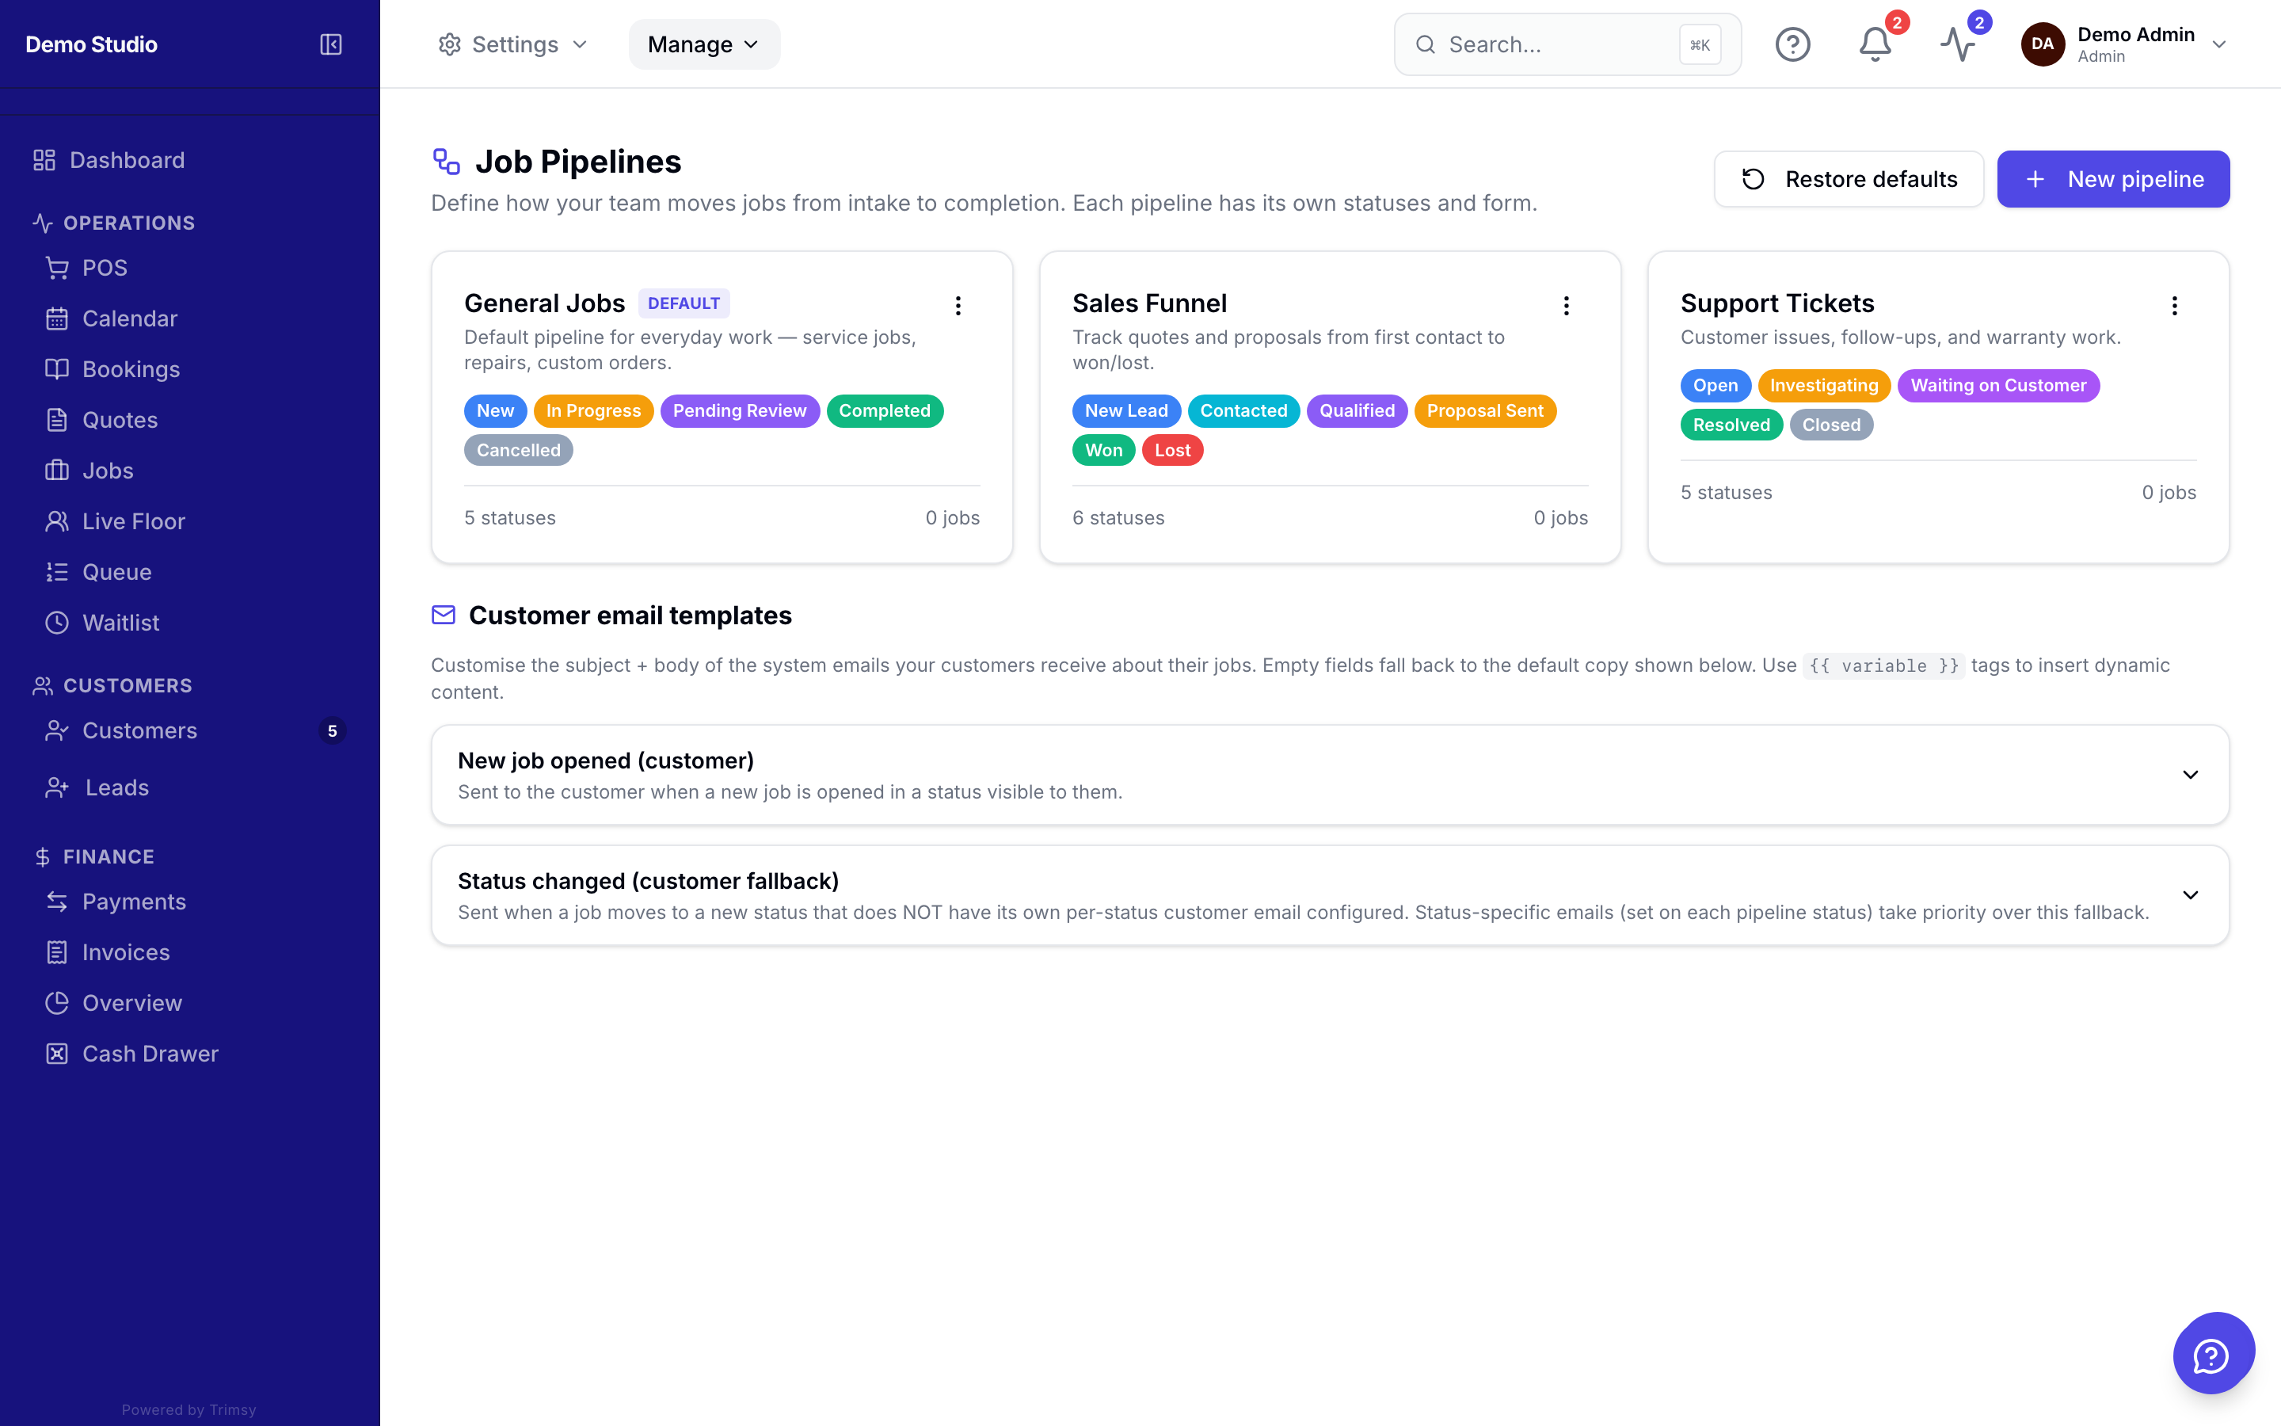Click the Demo Studio brand name
The height and width of the screenshot is (1426, 2281).
(91, 44)
